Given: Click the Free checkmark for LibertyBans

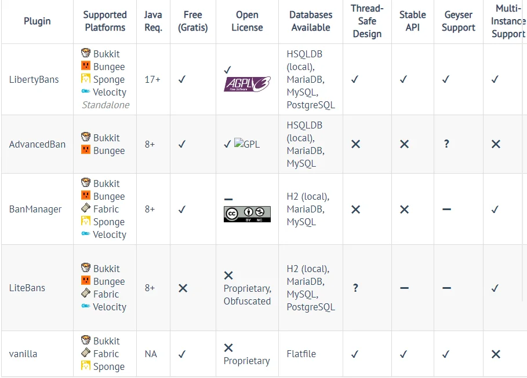Looking at the screenshot, I should [x=181, y=79].
